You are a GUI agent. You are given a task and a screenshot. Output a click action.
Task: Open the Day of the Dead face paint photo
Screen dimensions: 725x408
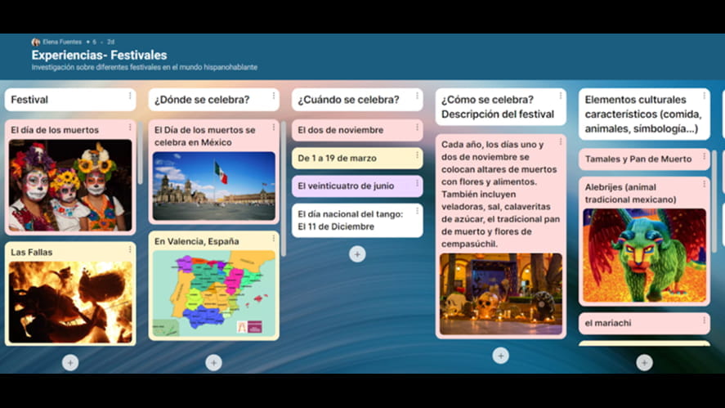tap(70, 186)
